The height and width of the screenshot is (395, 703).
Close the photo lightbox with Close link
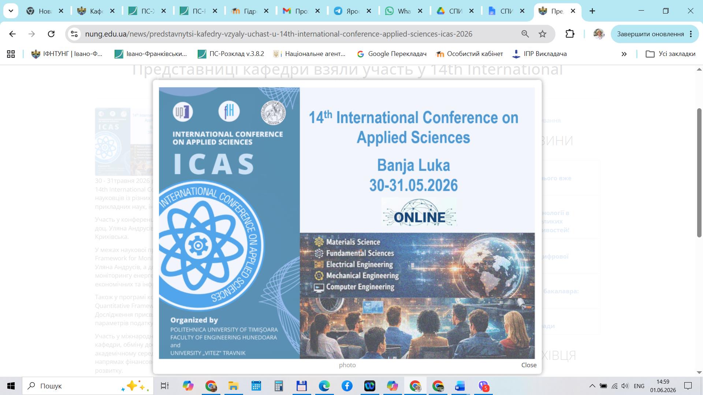[529, 365]
